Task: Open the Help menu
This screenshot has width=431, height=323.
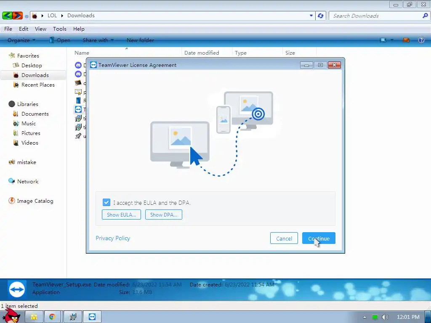Action: 79,29
